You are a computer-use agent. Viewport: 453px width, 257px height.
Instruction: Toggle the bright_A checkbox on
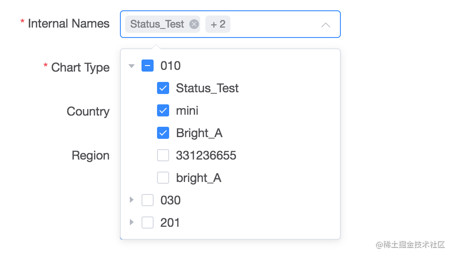(x=163, y=178)
